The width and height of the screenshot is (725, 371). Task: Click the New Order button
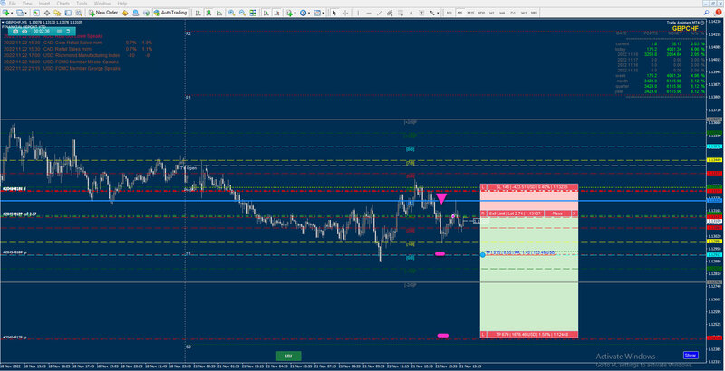pyautogui.click(x=103, y=13)
